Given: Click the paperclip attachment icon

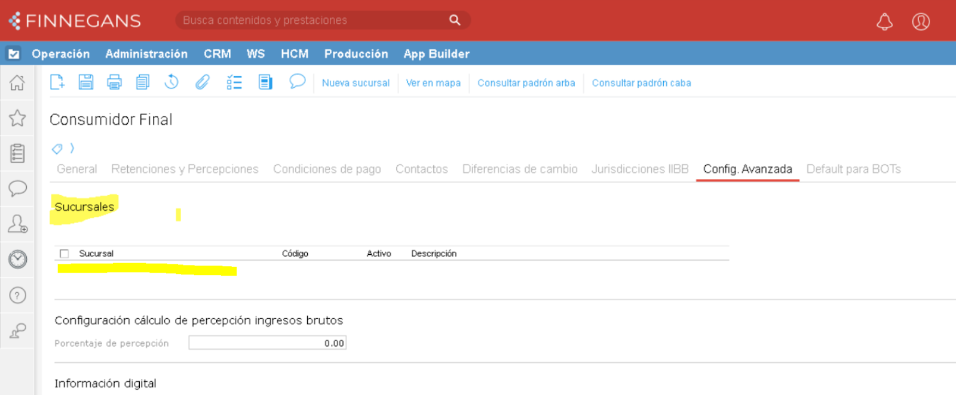Looking at the screenshot, I should coord(203,82).
